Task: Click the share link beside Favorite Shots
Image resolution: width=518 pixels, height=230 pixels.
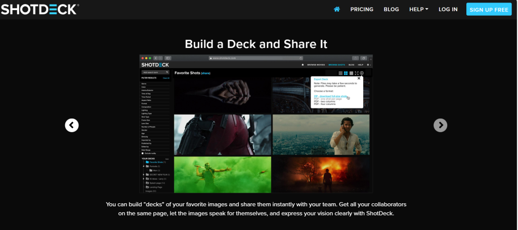Action: (205, 73)
